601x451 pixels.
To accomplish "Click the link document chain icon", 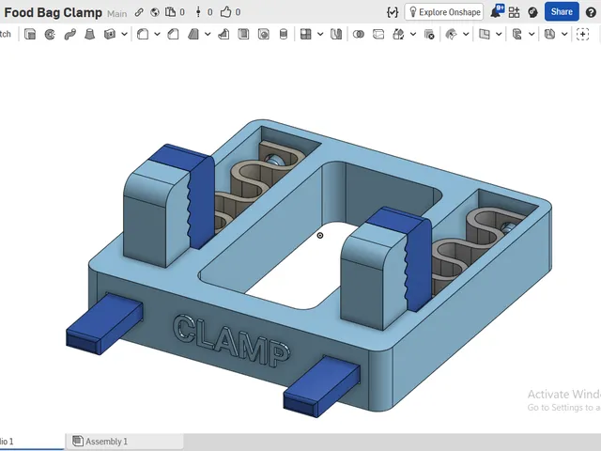I will [139, 12].
